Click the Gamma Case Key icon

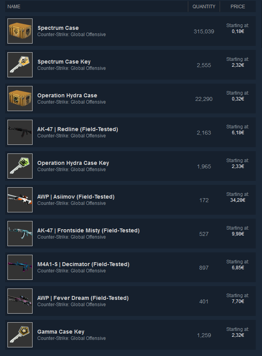click(20, 335)
